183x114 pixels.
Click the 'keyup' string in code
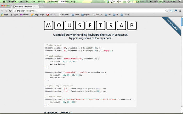[x=107, y=51]
